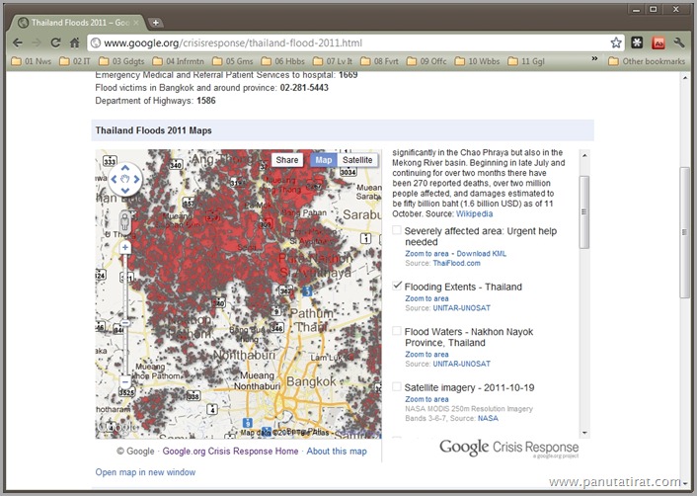Pan the map down with the bottom arrow
The height and width of the screenshot is (496, 697).
point(125,191)
